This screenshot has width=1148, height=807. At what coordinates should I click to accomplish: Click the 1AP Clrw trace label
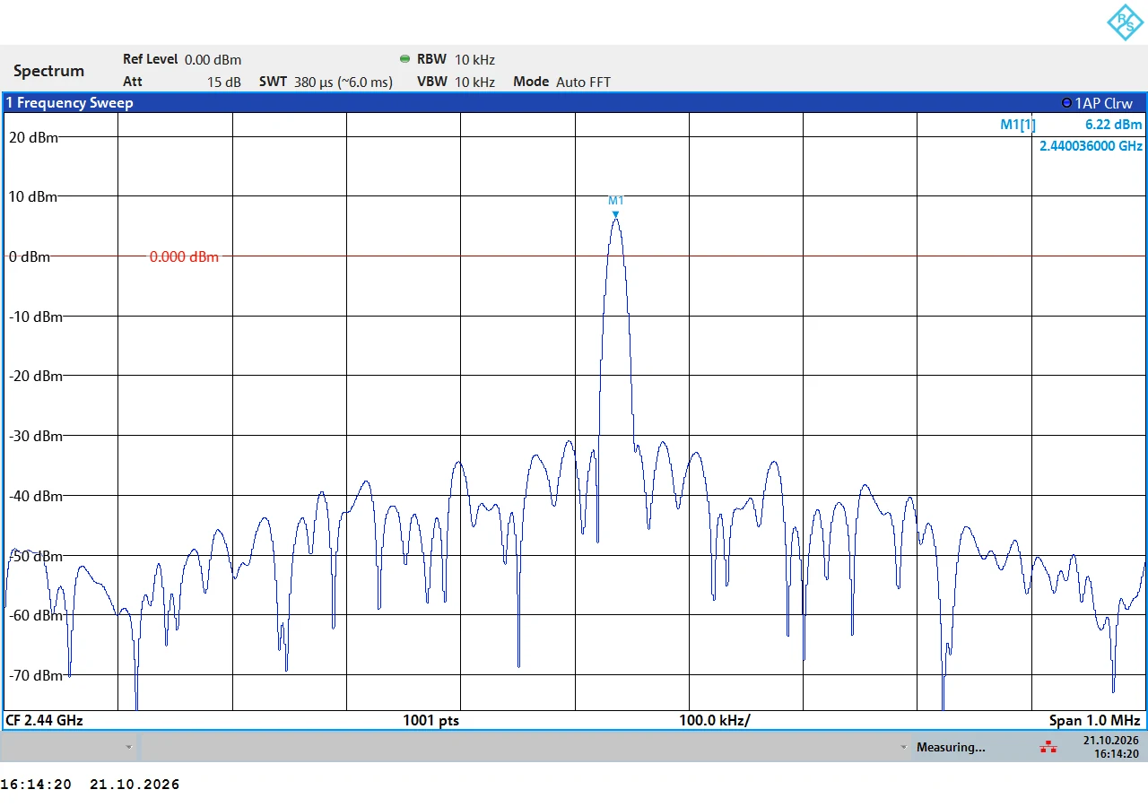(x=1104, y=103)
